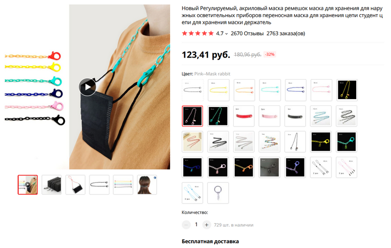
Task: Pick the multicolor beaded chain variant
Action: click(269, 142)
